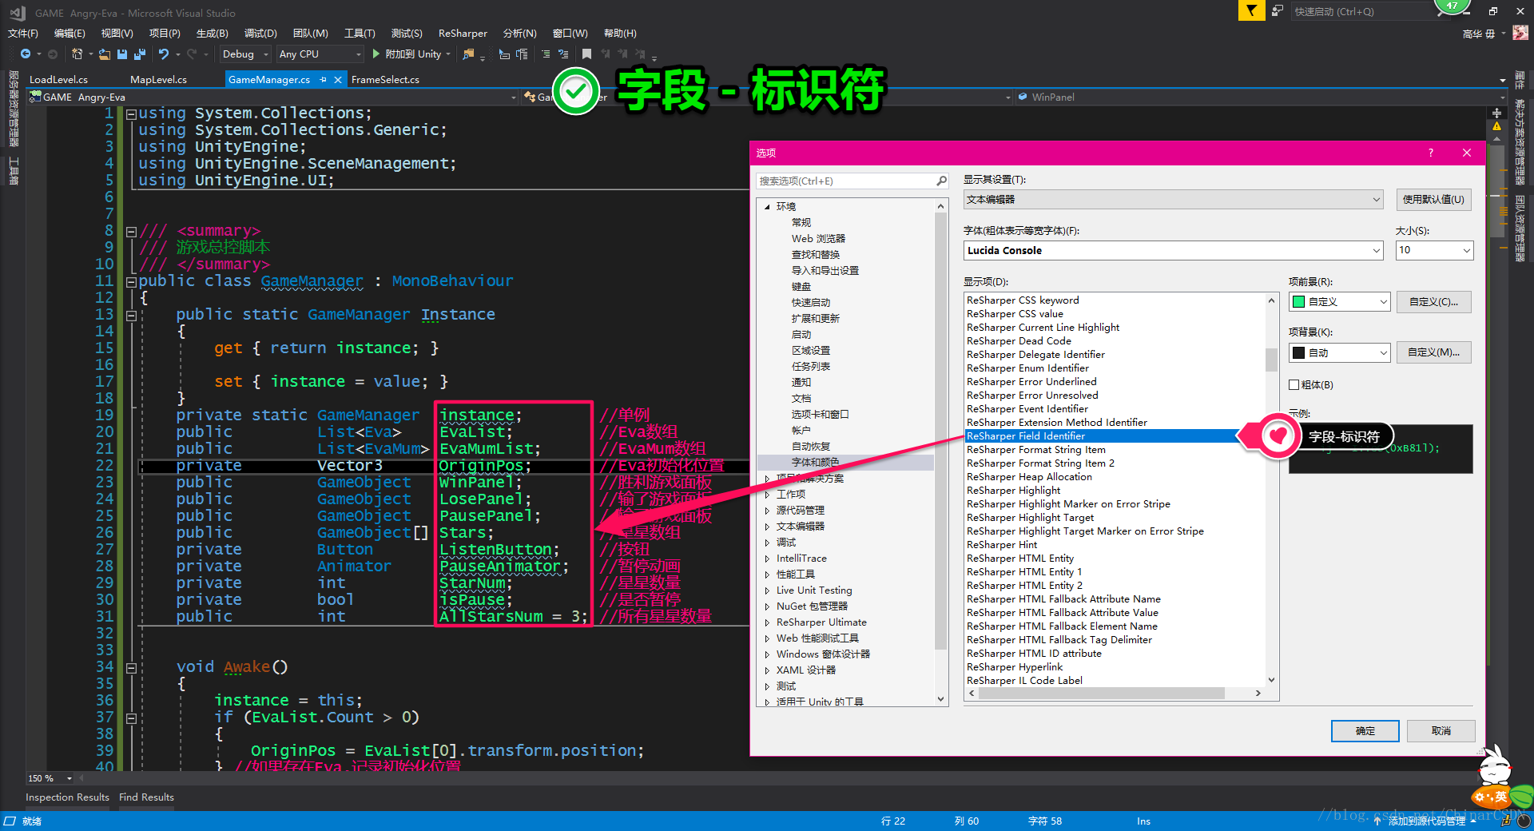1534x831 pixels.
Task: Expand the ReSharper Ultimate tree node
Action: click(768, 622)
